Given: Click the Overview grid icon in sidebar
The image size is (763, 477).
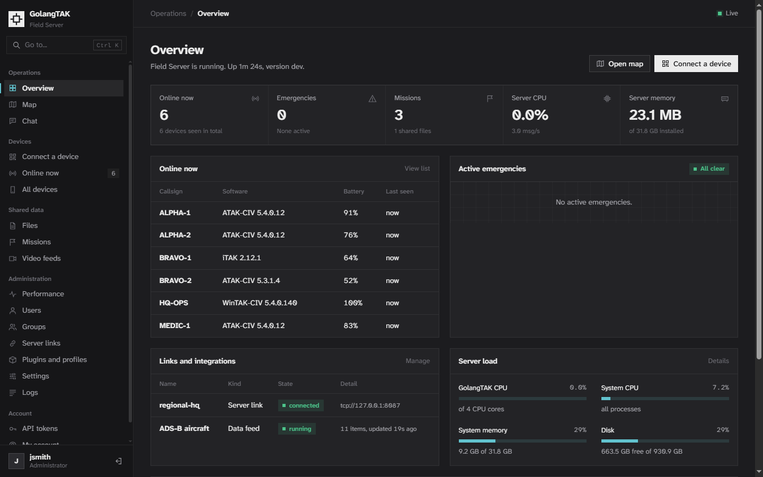Looking at the screenshot, I should click(13, 88).
